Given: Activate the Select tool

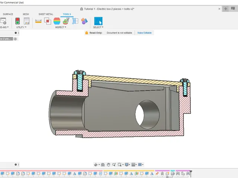Looking at the screenshot, I should click(x=98, y=21).
